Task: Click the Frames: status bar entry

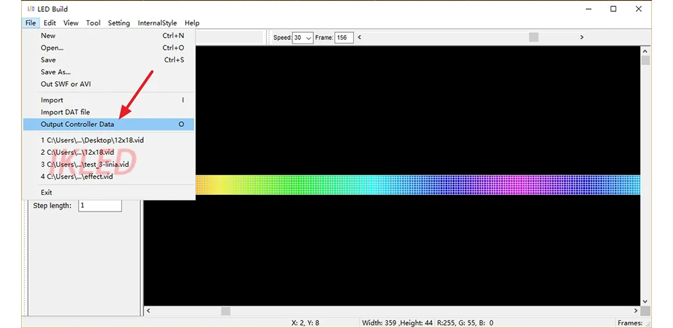Action: 630,323
